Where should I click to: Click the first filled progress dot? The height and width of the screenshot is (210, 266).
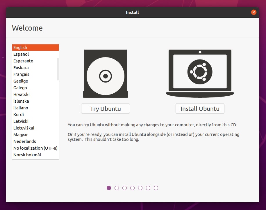(x=109, y=188)
